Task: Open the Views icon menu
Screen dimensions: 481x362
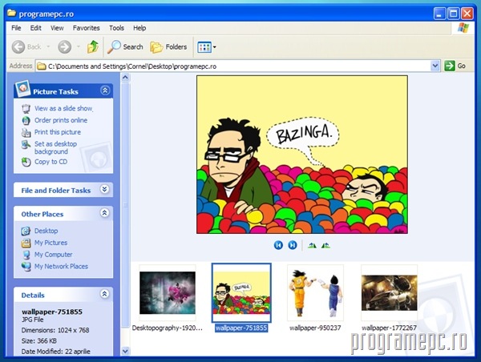Action: 204,47
